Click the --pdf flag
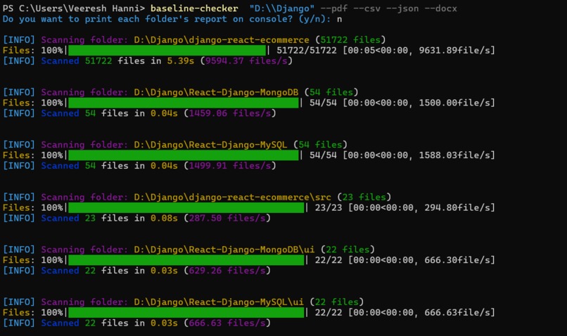 pyautogui.click(x=333, y=8)
